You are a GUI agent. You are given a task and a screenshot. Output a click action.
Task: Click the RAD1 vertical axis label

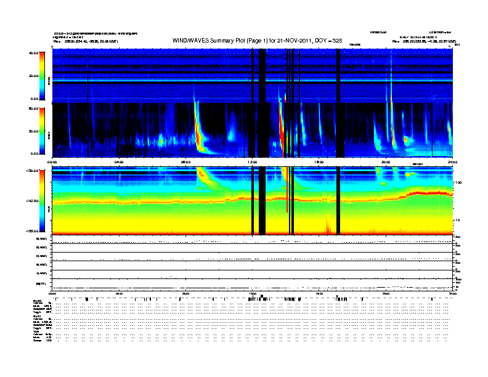(x=49, y=135)
